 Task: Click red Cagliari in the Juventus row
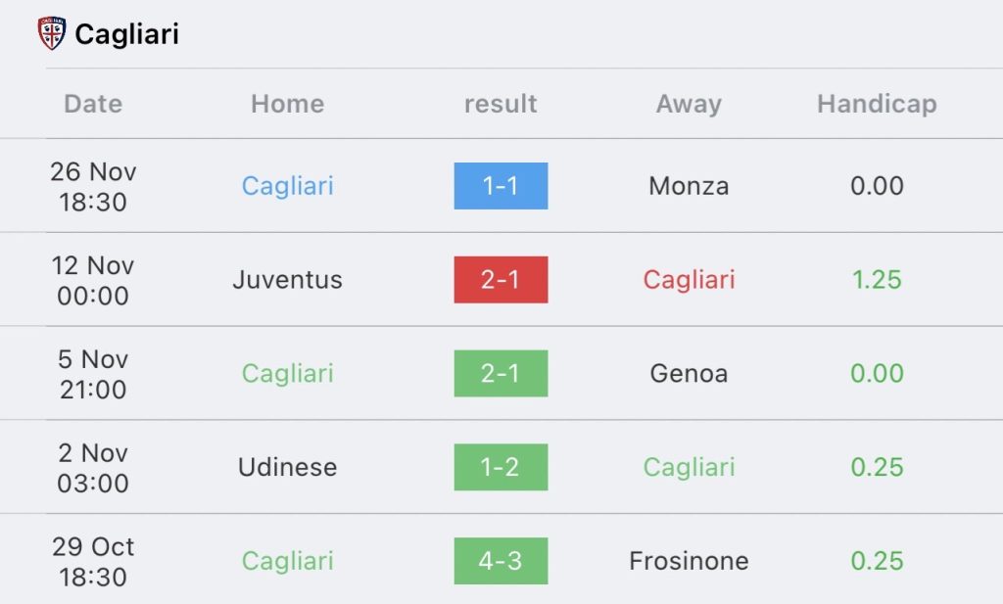pyautogui.click(x=689, y=280)
